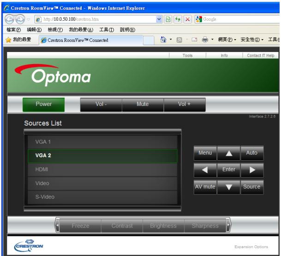Image resolution: width=281 pixels, height=256 pixels.
Task: Click the Menu button
Action: [x=205, y=153]
